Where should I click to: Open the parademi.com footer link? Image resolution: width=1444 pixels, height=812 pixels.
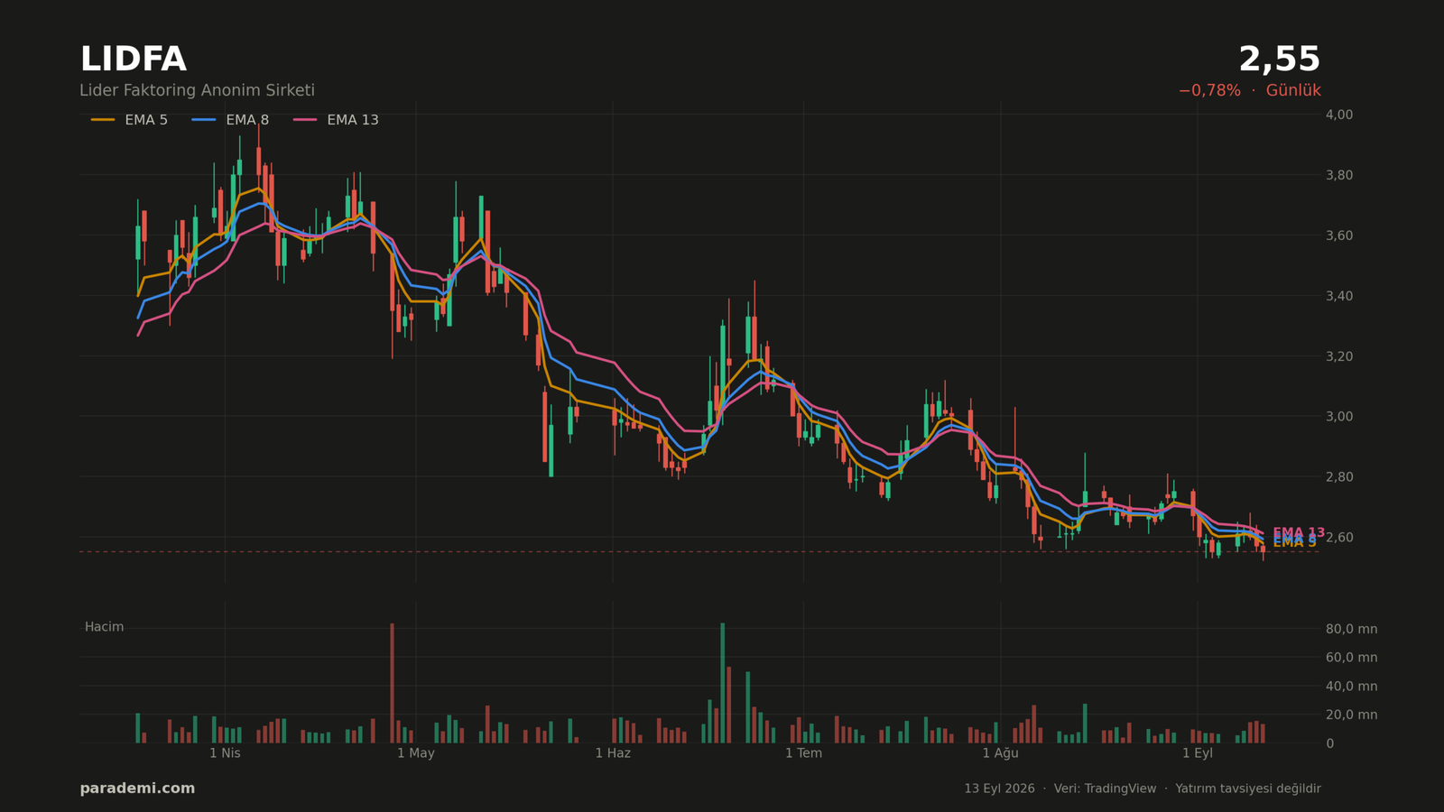(137, 789)
